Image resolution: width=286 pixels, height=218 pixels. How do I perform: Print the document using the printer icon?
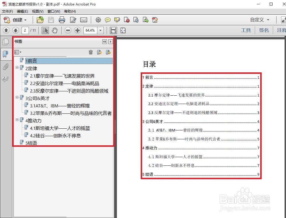tap(62, 20)
